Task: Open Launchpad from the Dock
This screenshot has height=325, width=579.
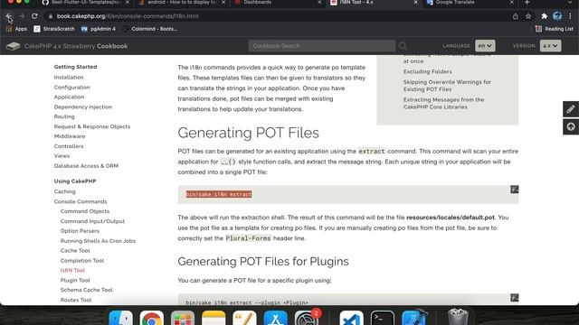Action: tap(183, 319)
